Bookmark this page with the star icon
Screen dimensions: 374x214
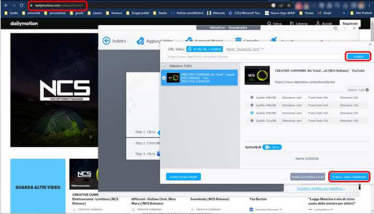pyautogui.click(x=289, y=5)
